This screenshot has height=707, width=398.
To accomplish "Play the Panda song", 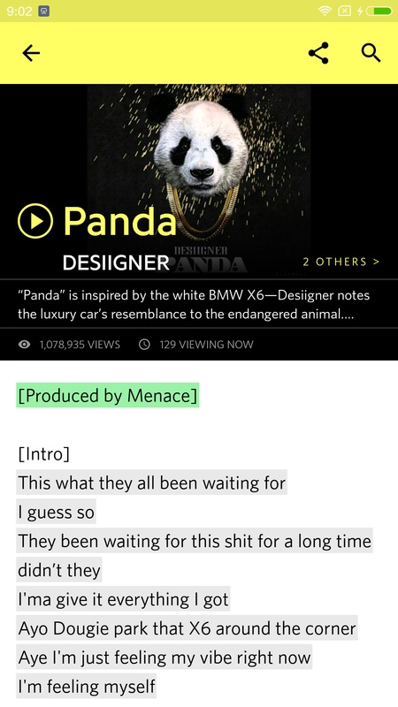I will click(x=35, y=220).
